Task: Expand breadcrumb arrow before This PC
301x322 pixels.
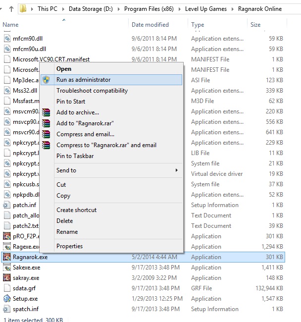Action: click(32, 9)
